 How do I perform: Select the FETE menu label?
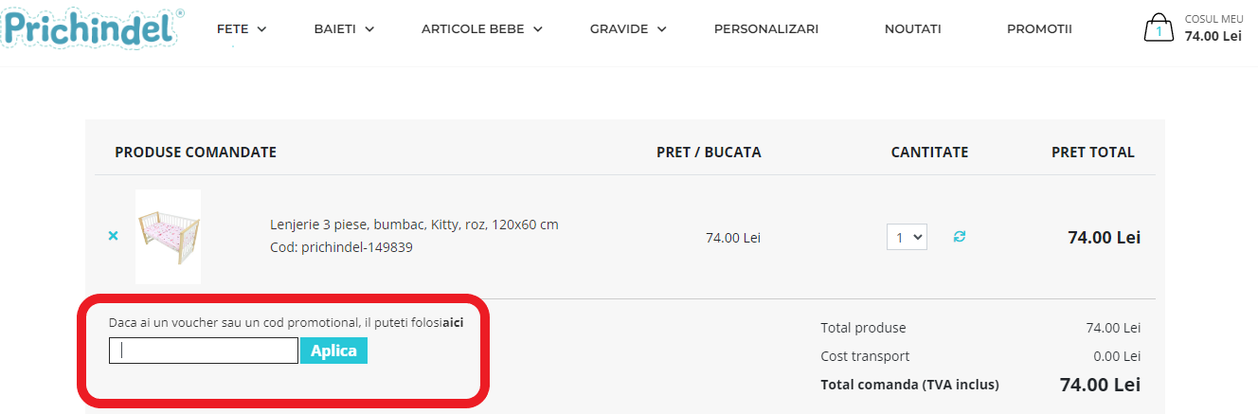232,29
